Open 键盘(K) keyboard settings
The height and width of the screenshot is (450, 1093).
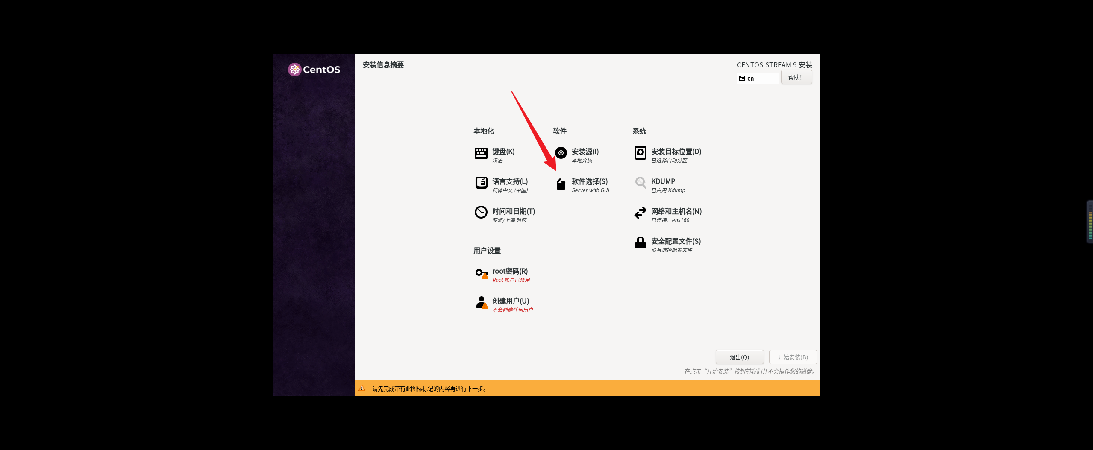tap(503, 152)
